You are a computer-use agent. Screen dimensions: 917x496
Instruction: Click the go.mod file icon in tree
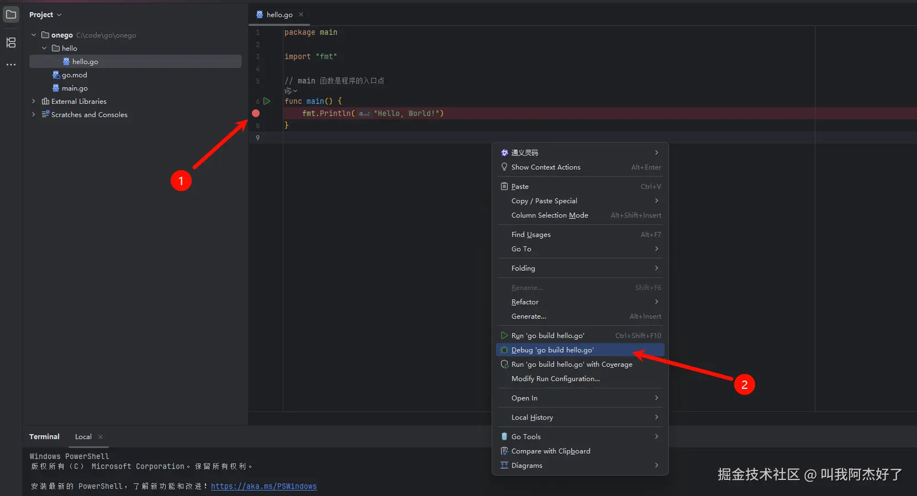[x=56, y=75]
